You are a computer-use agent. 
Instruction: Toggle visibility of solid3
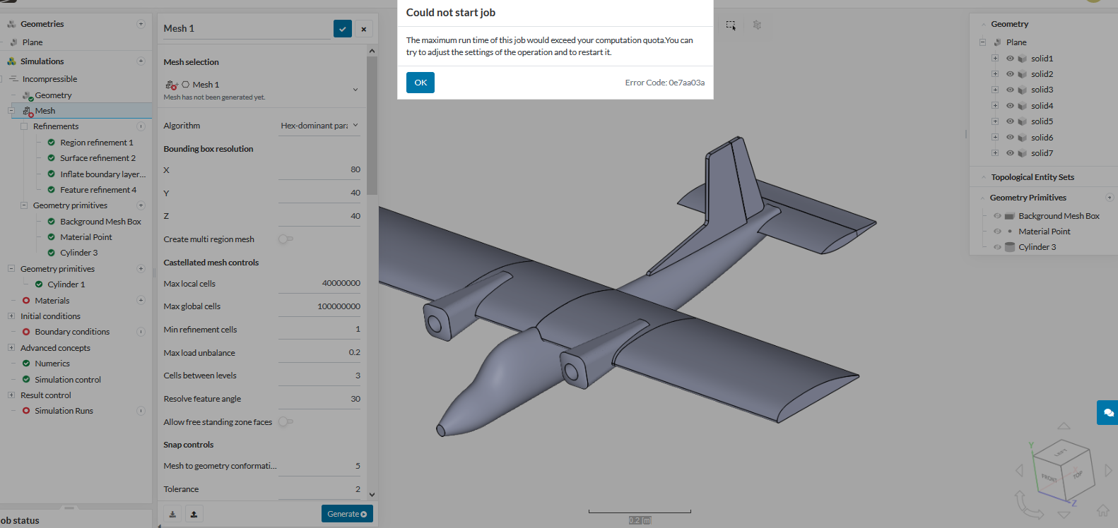click(1010, 90)
